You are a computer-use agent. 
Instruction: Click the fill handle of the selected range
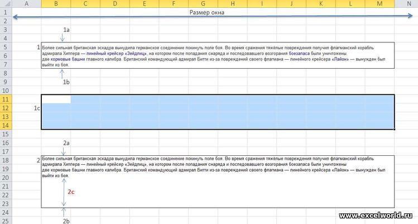coord(395,130)
